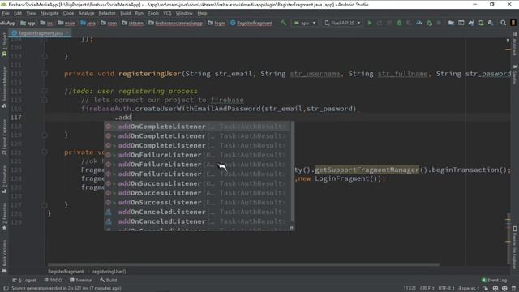Viewport: 519px width, 292px height.
Task: Toggle the Structure tool window
Action: pyautogui.click(x=4, y=179)
